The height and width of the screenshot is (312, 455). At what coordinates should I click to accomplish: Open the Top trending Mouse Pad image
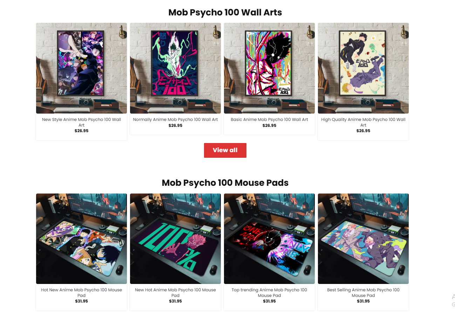(x=269, y=239)
